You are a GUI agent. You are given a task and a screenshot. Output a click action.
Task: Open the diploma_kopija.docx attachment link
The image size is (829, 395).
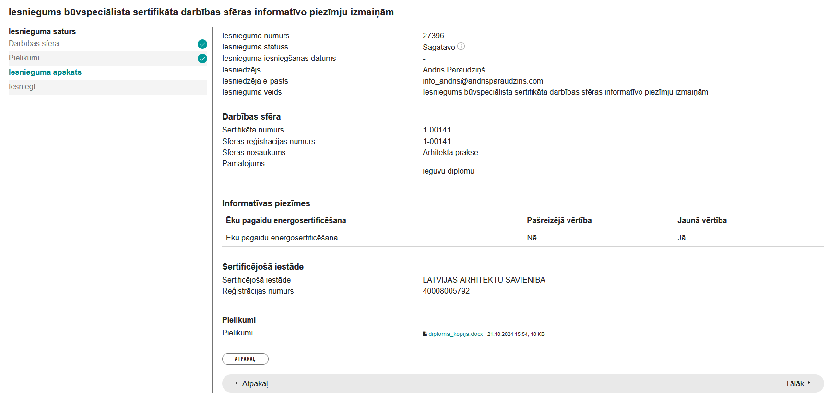click(x=455, y=334)
